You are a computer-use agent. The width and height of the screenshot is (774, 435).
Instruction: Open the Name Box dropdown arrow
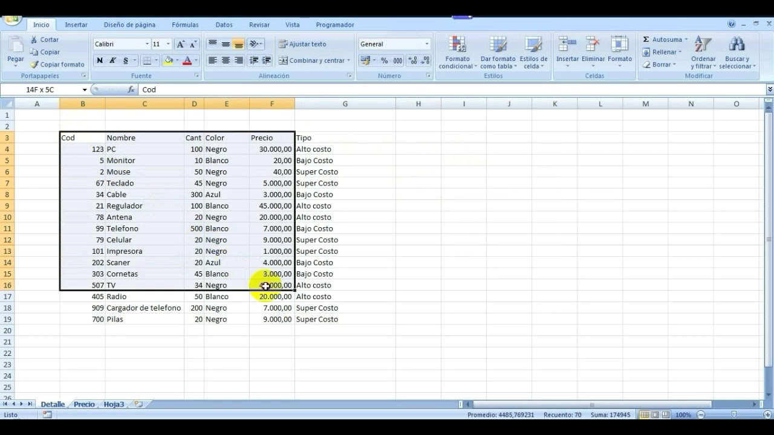(x=84, y=89)
